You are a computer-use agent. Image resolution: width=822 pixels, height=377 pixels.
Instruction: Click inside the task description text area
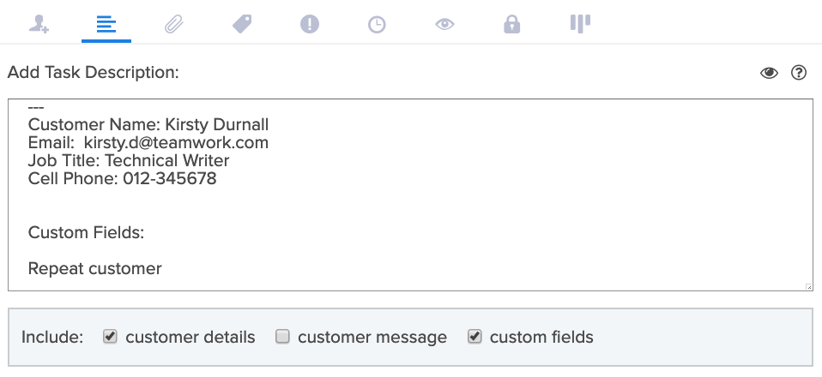(x=410, y=194)
